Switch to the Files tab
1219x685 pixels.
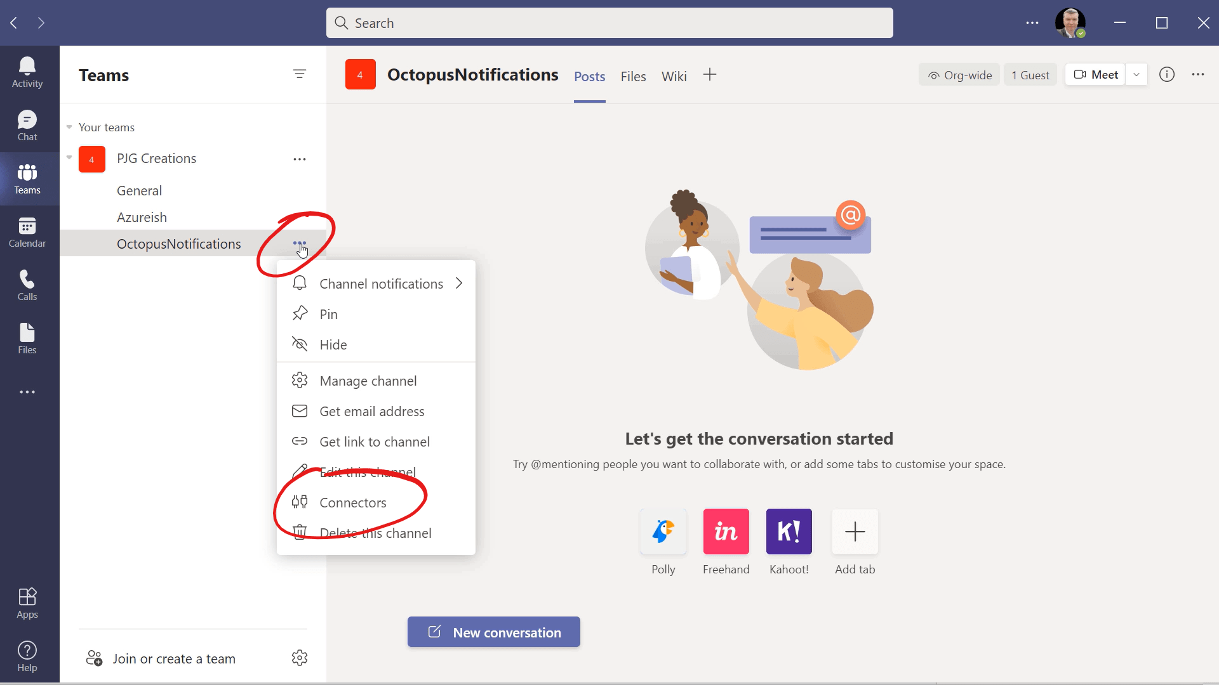[633, 76]
